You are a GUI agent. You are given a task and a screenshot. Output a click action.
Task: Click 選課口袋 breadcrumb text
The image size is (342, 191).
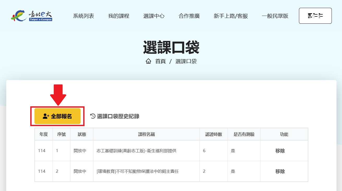186,61
